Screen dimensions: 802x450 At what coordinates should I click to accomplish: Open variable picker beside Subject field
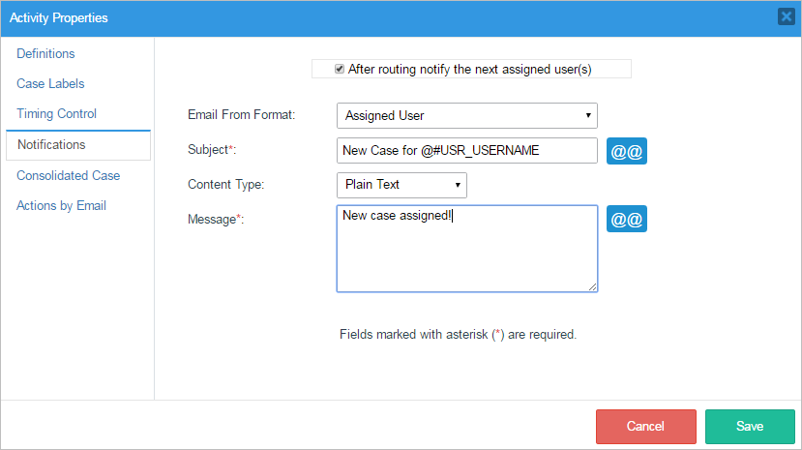(626, 151)
